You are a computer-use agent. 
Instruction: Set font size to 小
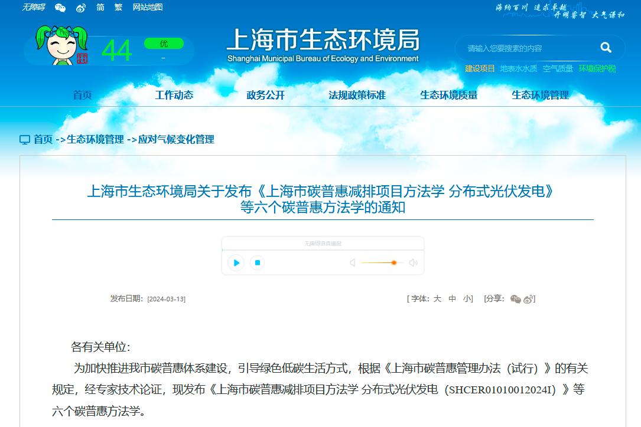(467, 299)
